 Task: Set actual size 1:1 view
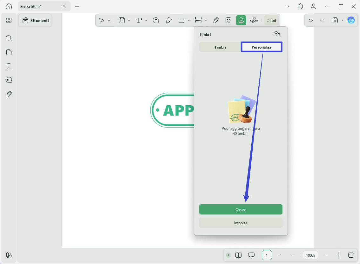(351, 255)
